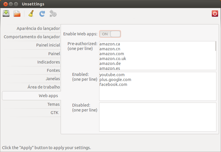Image resolution: width=221 pixels, height=152 pixels.
Task: Select the amazon.com line
Action: point(112,54)
